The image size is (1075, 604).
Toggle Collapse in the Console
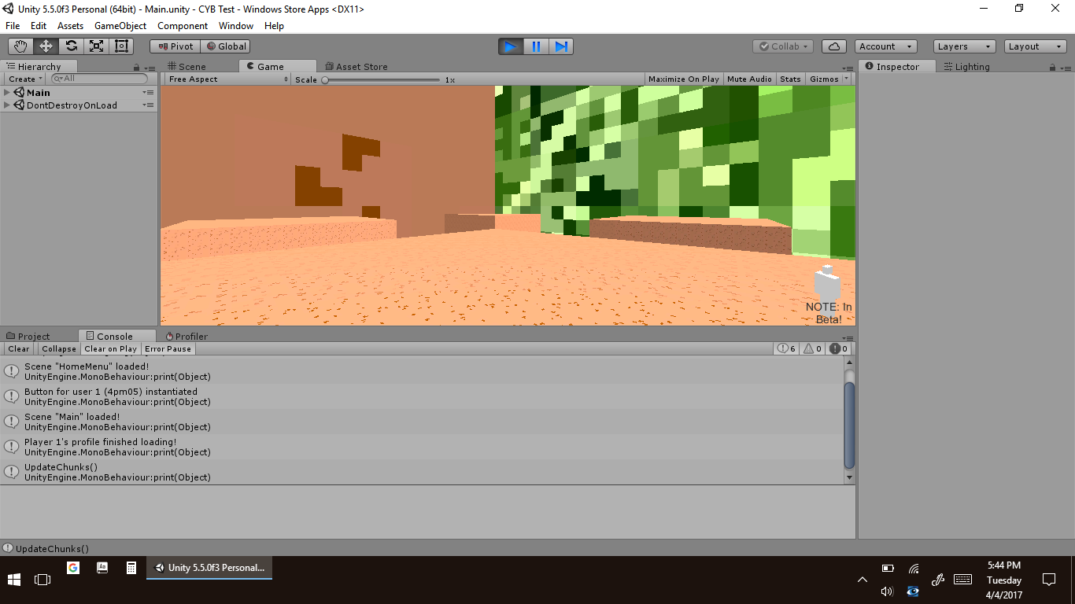pyautogui.click(x=59, y=349)
